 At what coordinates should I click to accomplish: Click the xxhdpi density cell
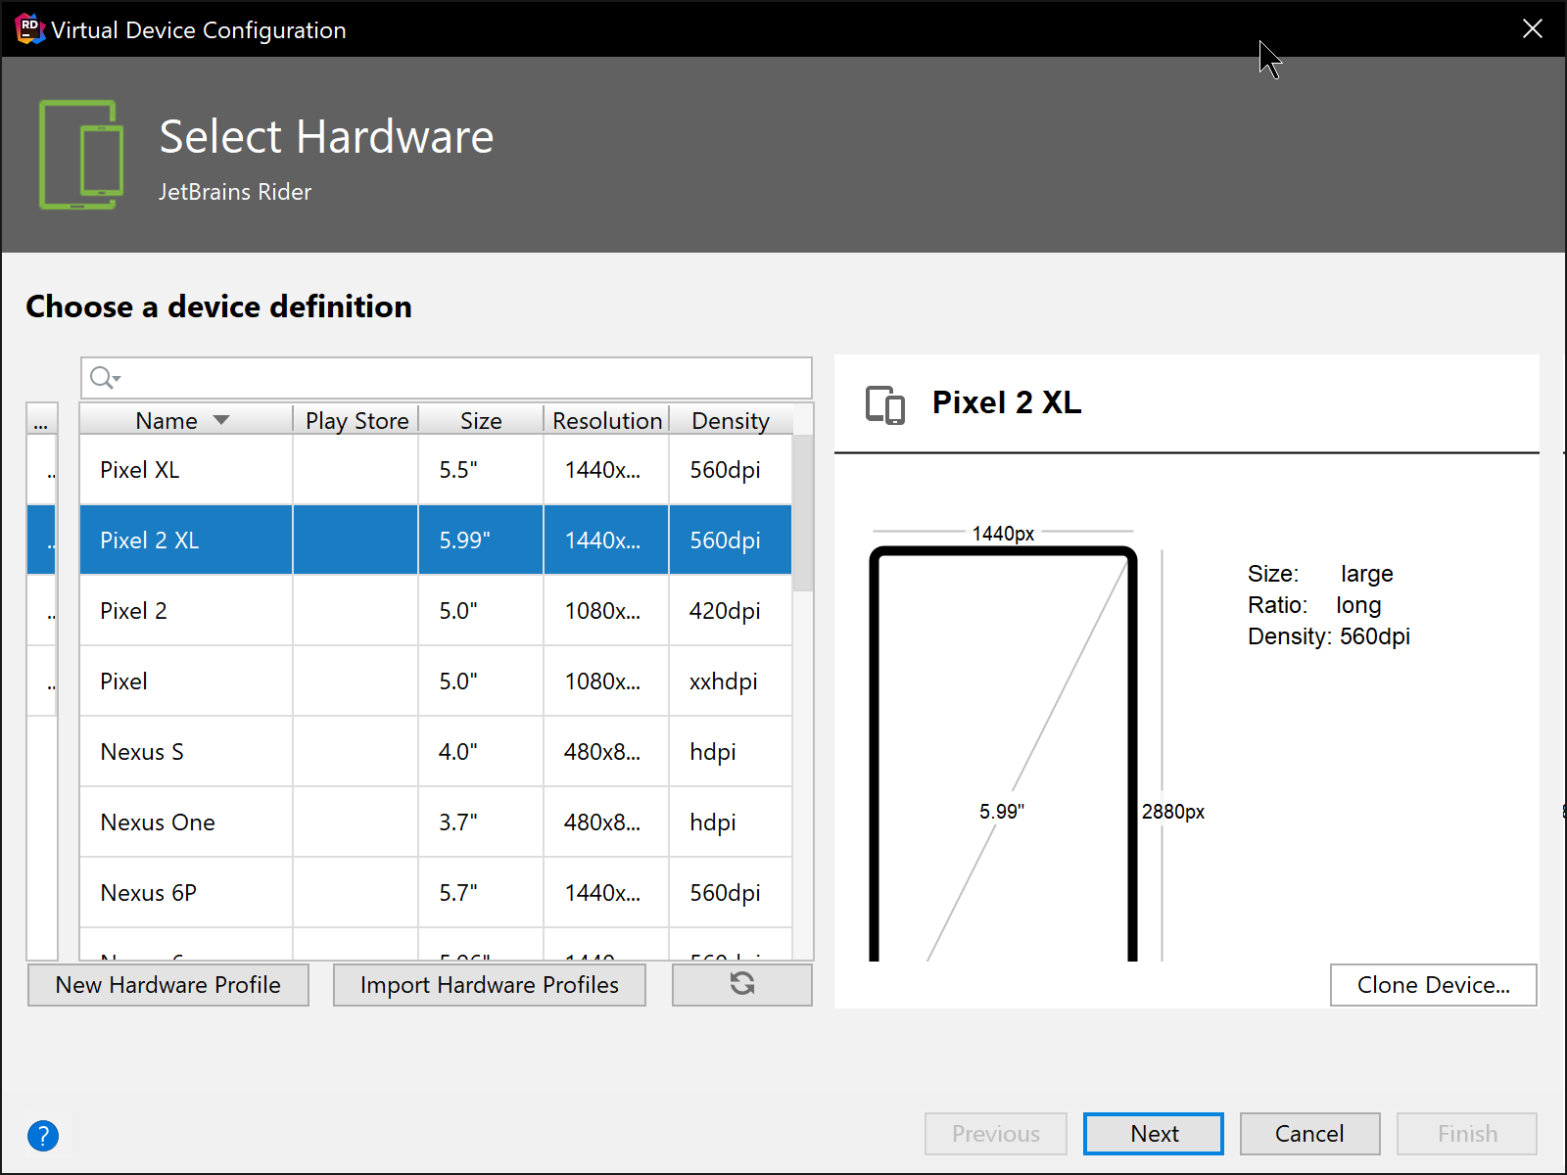pyautogui.click(x=731, y=681)
